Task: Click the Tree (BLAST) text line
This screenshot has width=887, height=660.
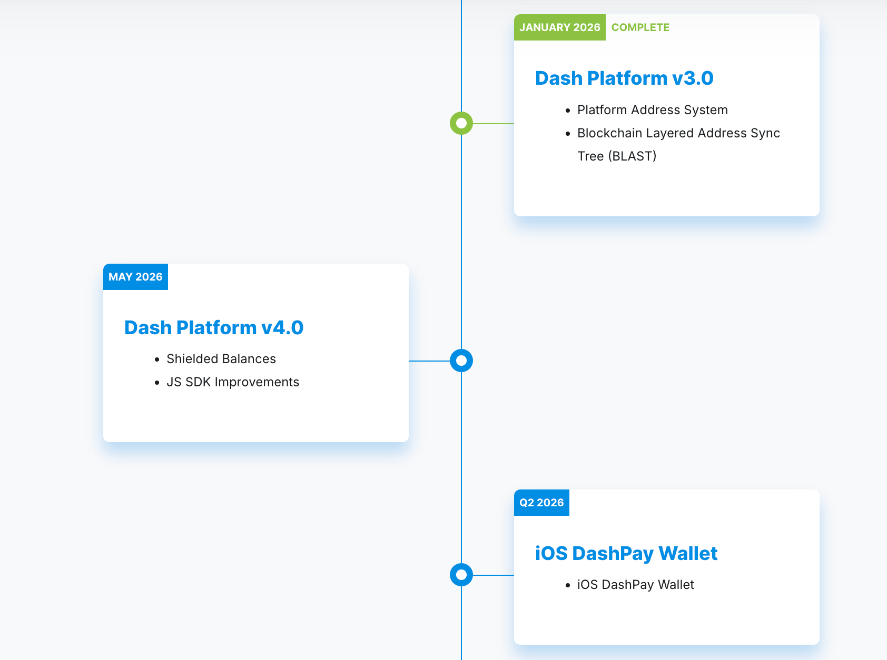Action: pyautogui.click(x=617, y=156)
